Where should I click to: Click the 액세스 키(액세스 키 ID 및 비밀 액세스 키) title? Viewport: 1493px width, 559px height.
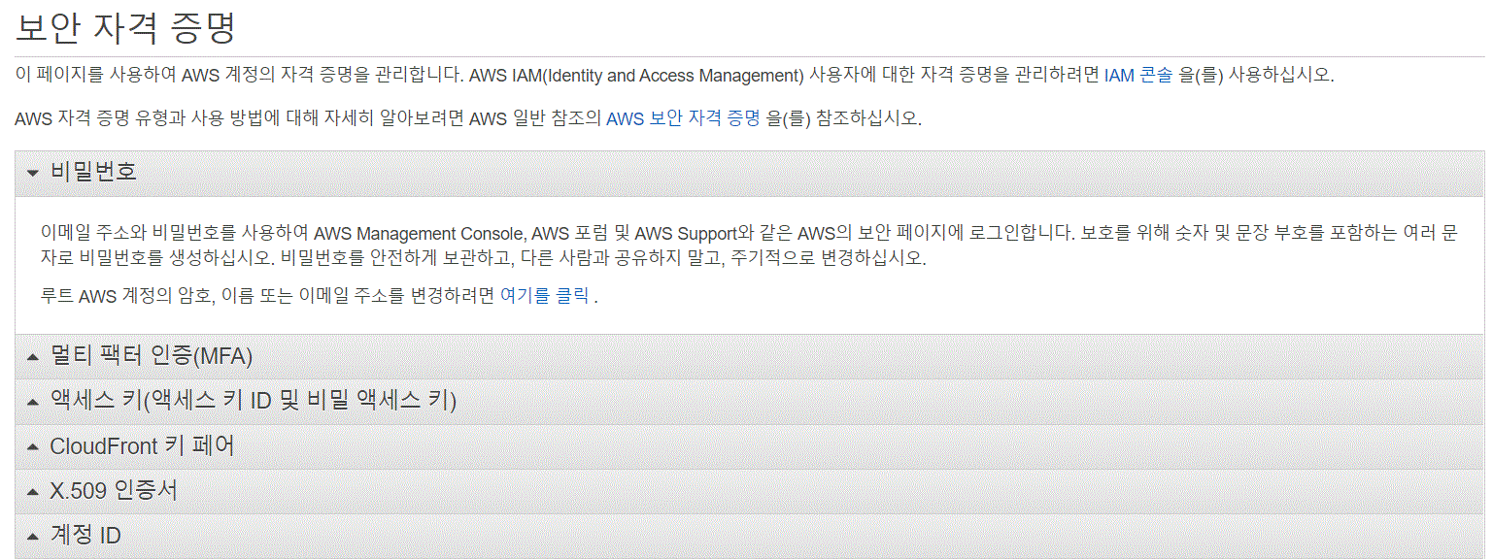tap(254, 401)
